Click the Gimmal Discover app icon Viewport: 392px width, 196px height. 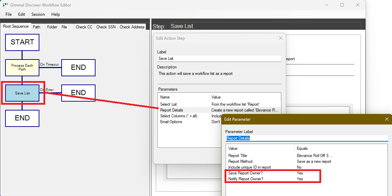coord(5,5)
